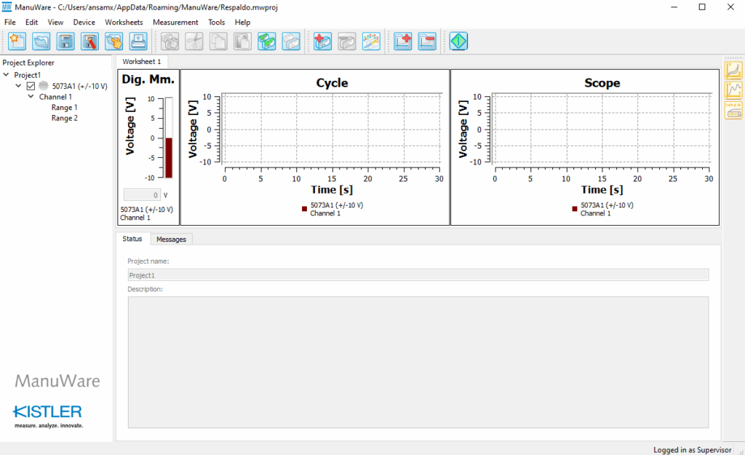This screenshot has width=745, height=455.
Task: Click the New Project toolbar icon
Action: pyautogui.click(x=17, y=41)
